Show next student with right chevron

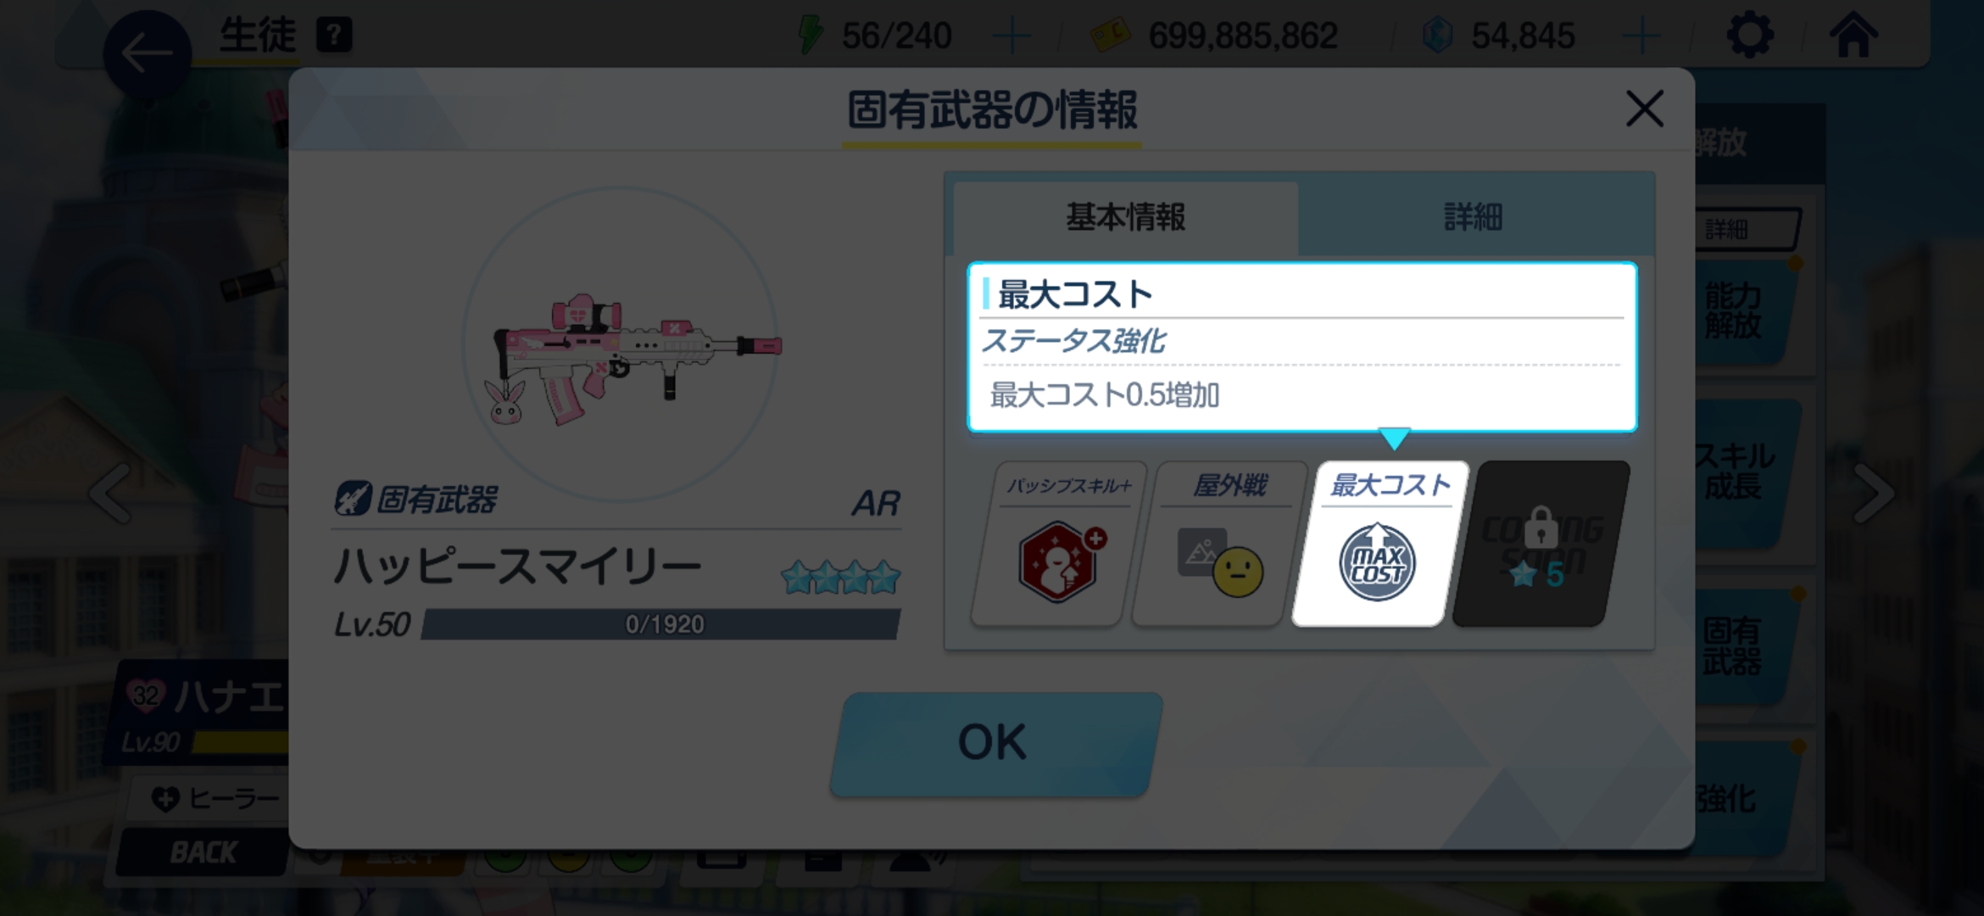[x=1874, y=492]
